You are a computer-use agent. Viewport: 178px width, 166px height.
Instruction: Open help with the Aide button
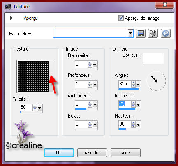tap(125, 152)
